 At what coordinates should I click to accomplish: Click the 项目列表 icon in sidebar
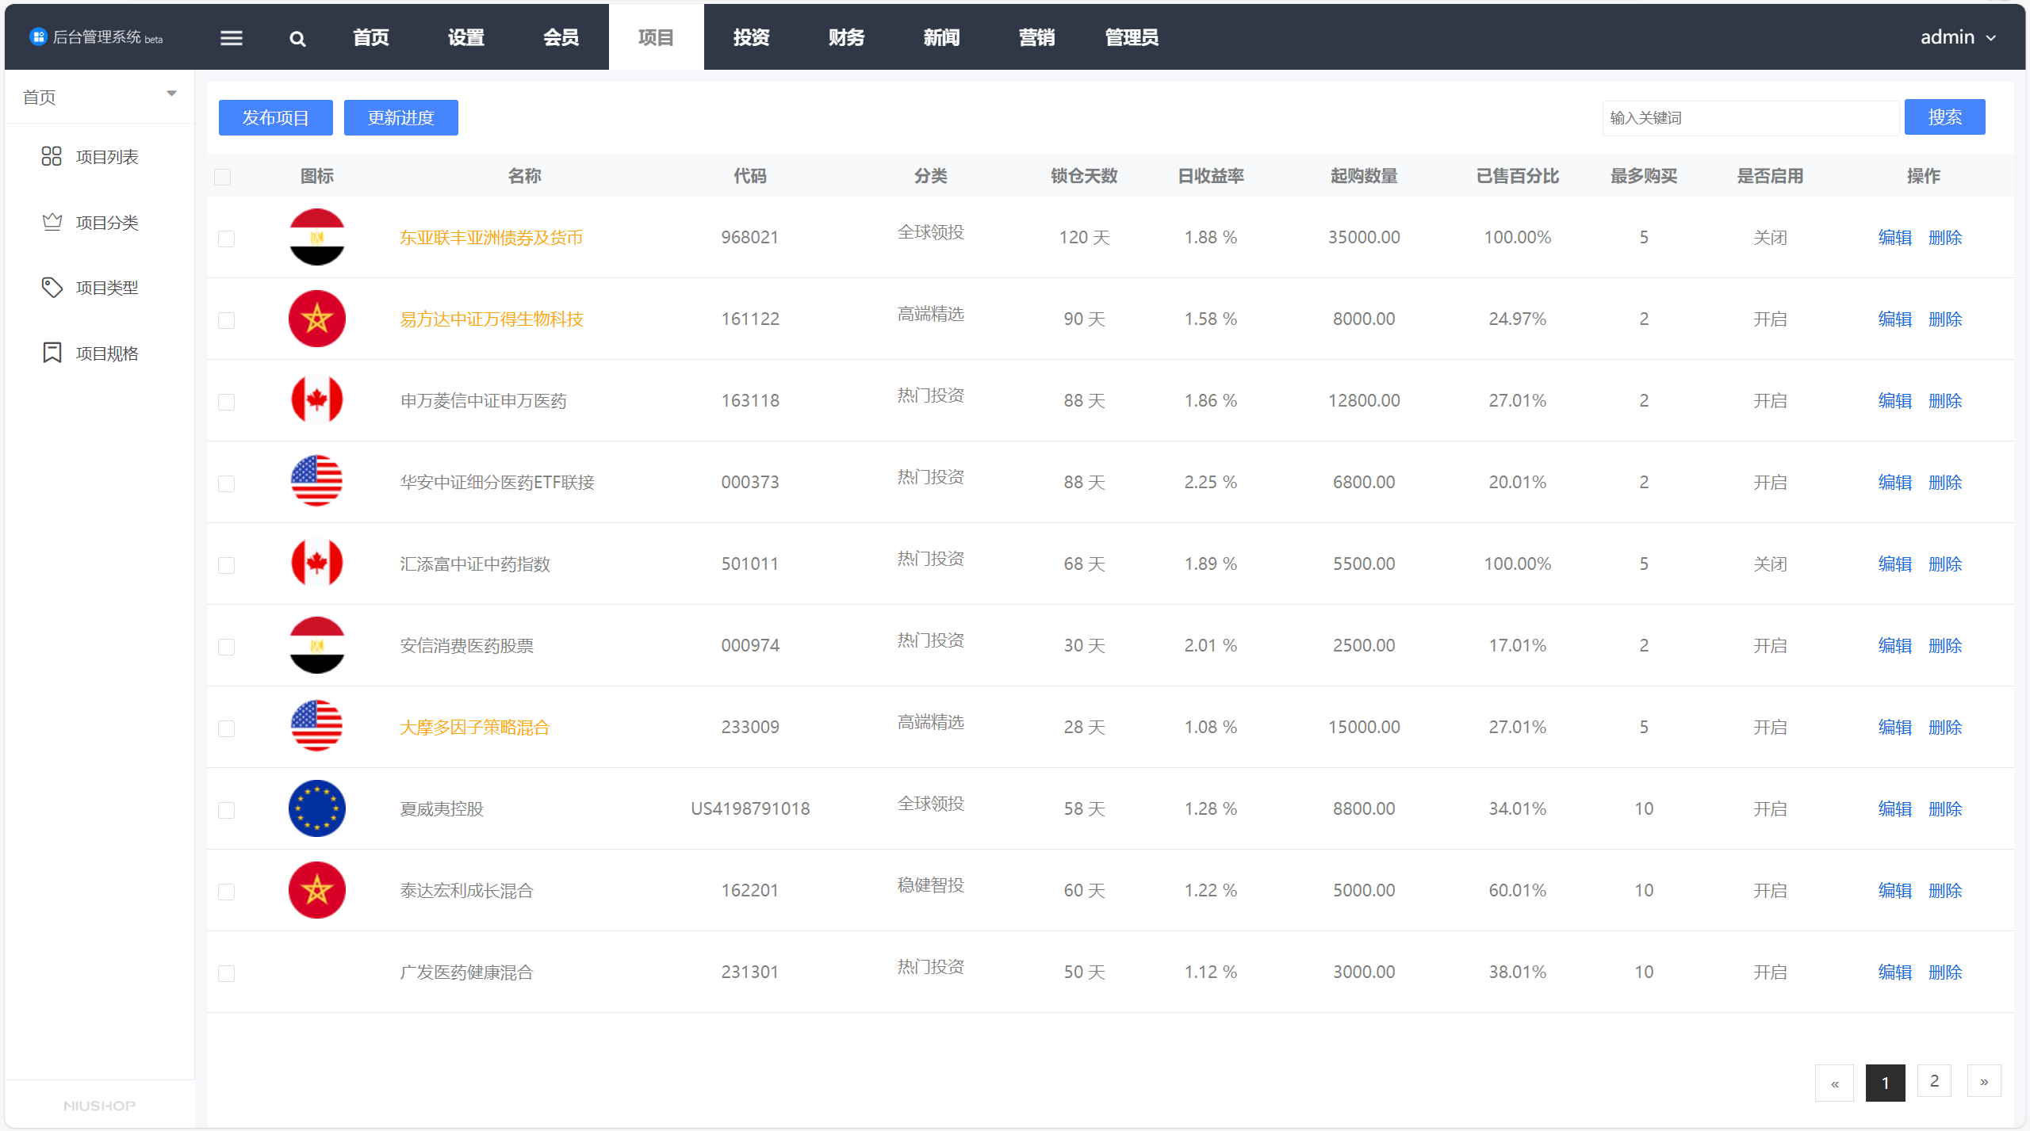click(x=50, y=156)
